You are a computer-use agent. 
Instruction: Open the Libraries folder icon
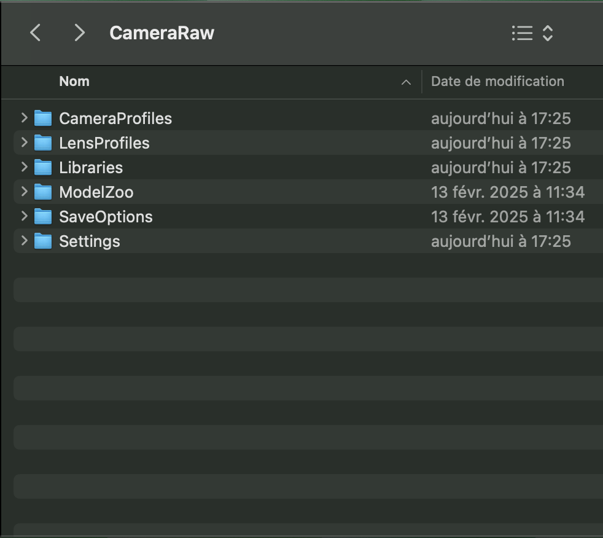[43, 167]
